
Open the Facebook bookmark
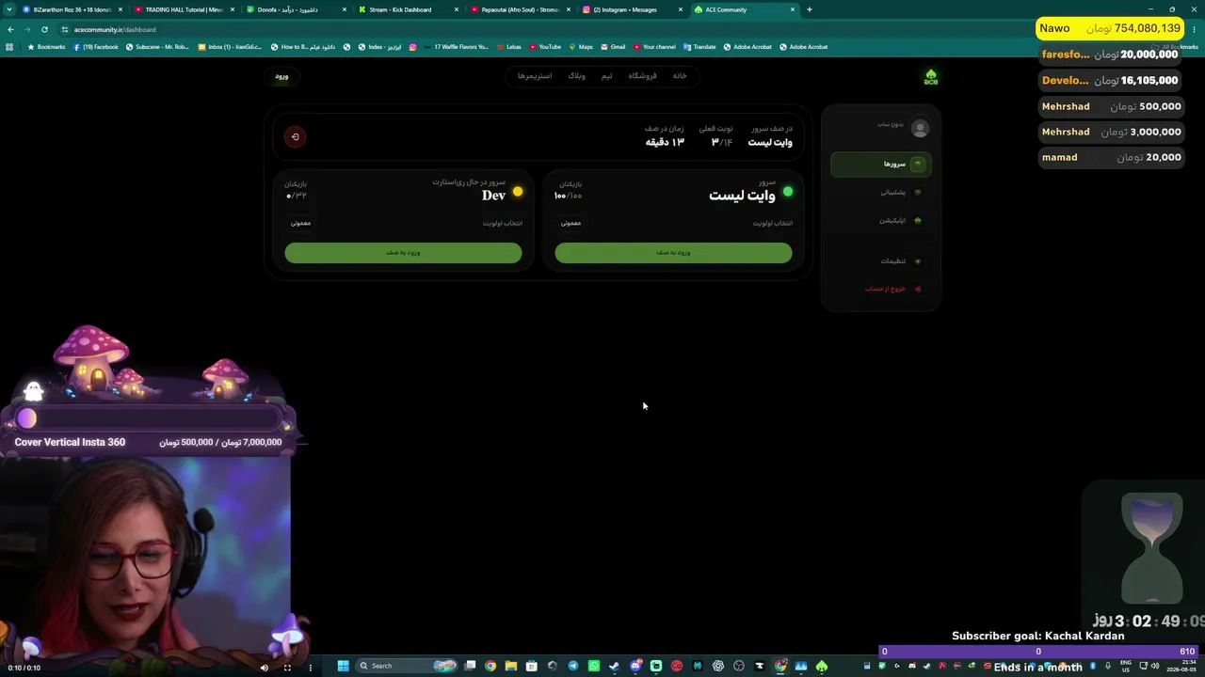[95, 47]
